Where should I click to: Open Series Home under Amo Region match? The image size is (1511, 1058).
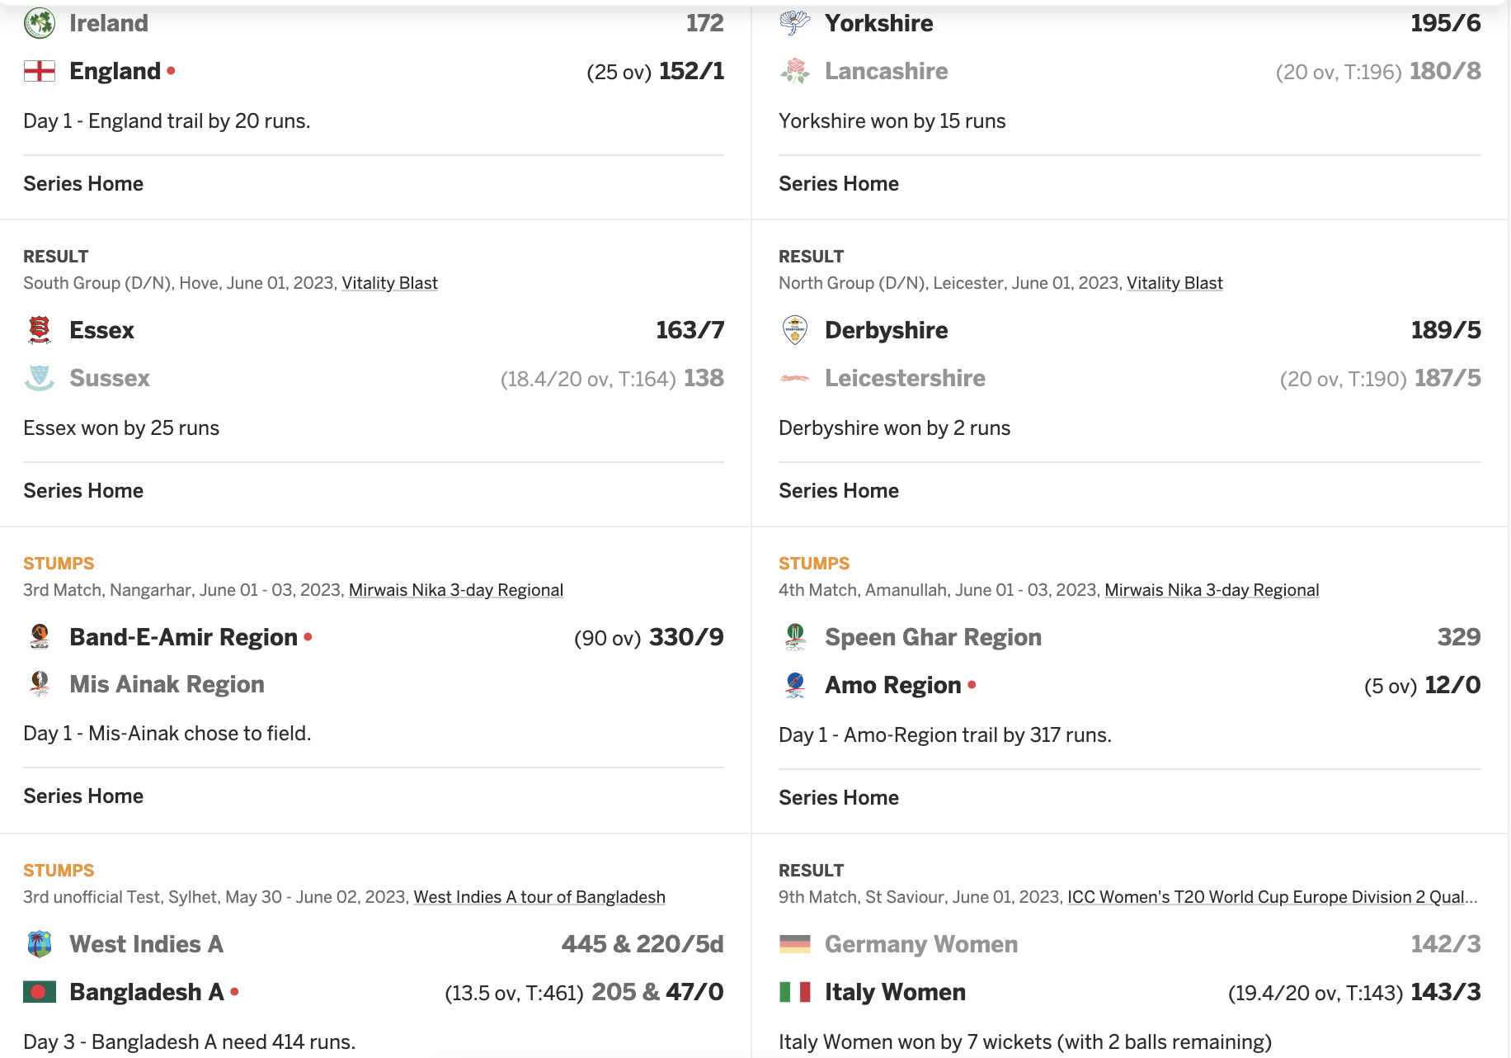coord(839,798)
